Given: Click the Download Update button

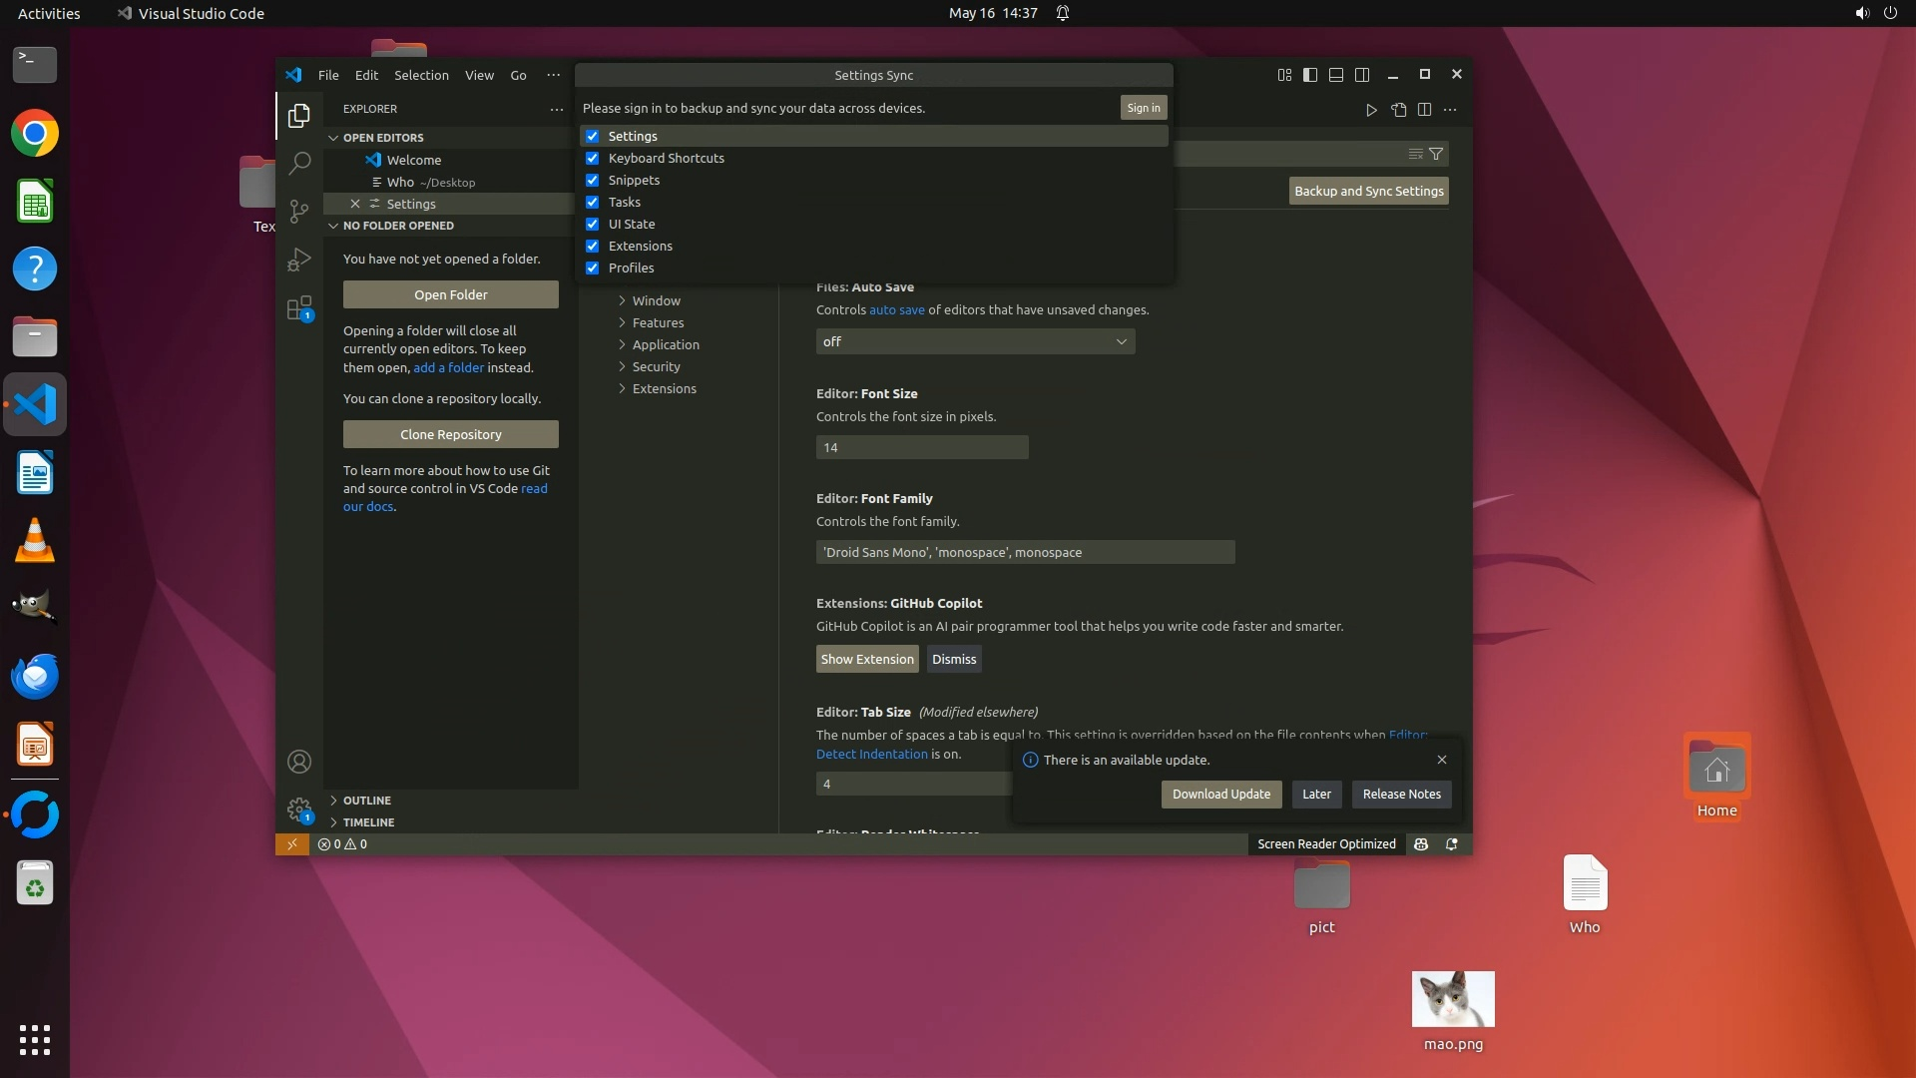Looking at the screenshot, I should click(x=1220, y=795).
